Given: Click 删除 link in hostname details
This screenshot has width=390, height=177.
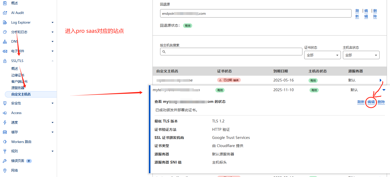Looking at the screenshot, I should [x=381, y=102].
